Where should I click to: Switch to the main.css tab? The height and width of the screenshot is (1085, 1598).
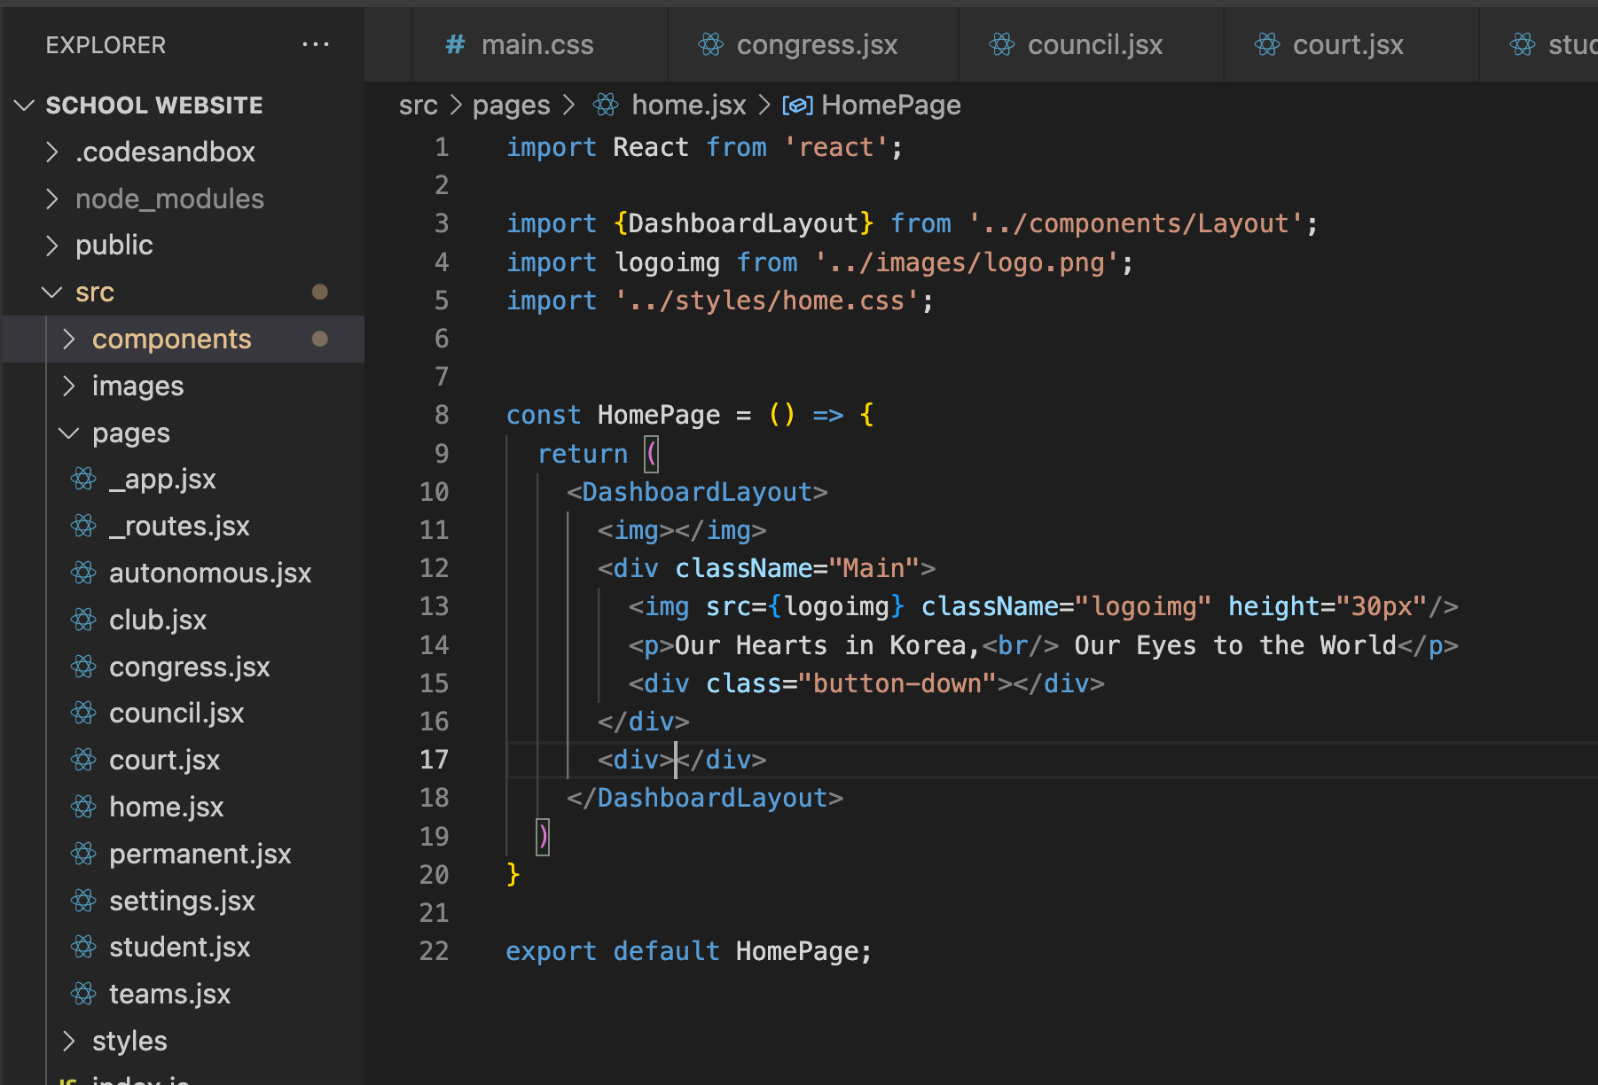538,44
